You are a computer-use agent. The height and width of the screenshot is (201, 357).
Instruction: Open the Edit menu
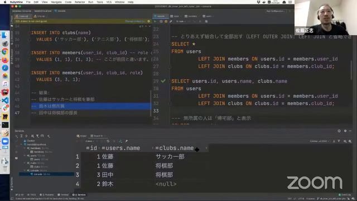coord(36,2)
